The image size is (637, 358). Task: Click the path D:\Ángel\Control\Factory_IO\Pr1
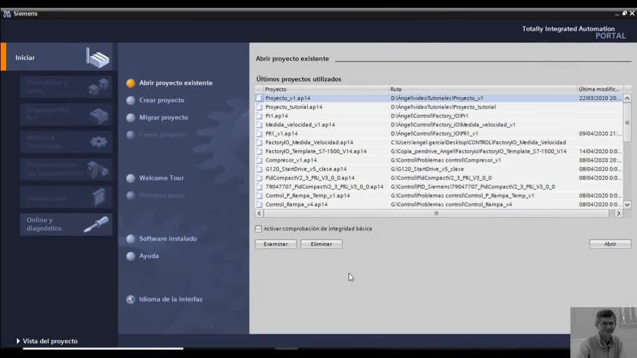point(429,116)
